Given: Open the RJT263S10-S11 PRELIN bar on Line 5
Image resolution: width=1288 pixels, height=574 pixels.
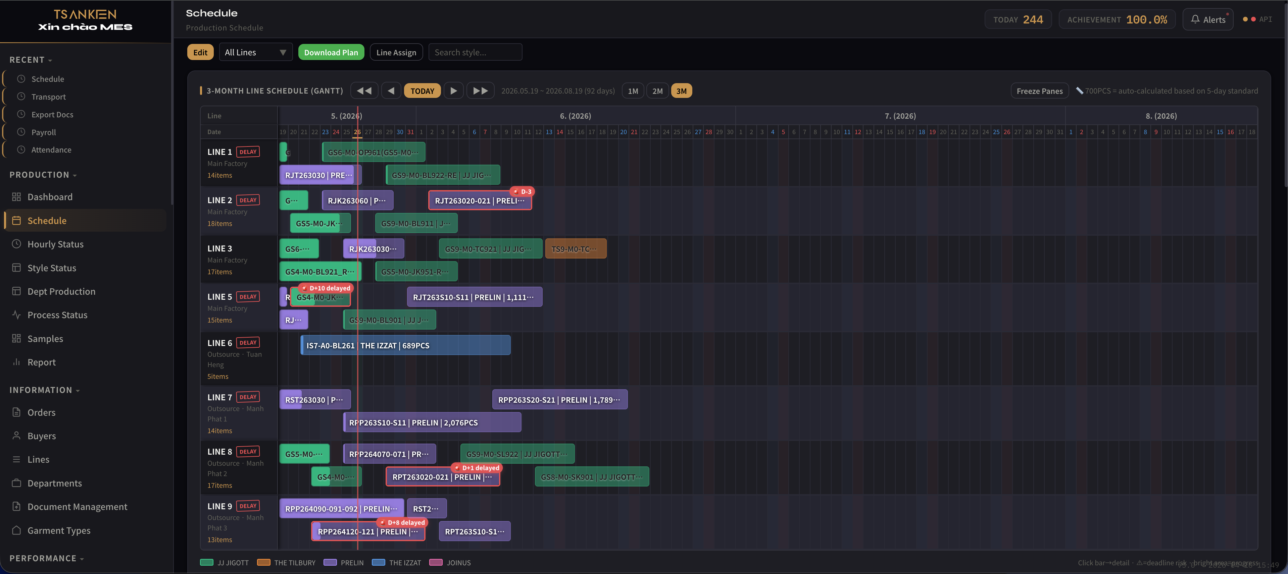Looking at the screenshot, I should pyautogui.click(x=475, y=297).
